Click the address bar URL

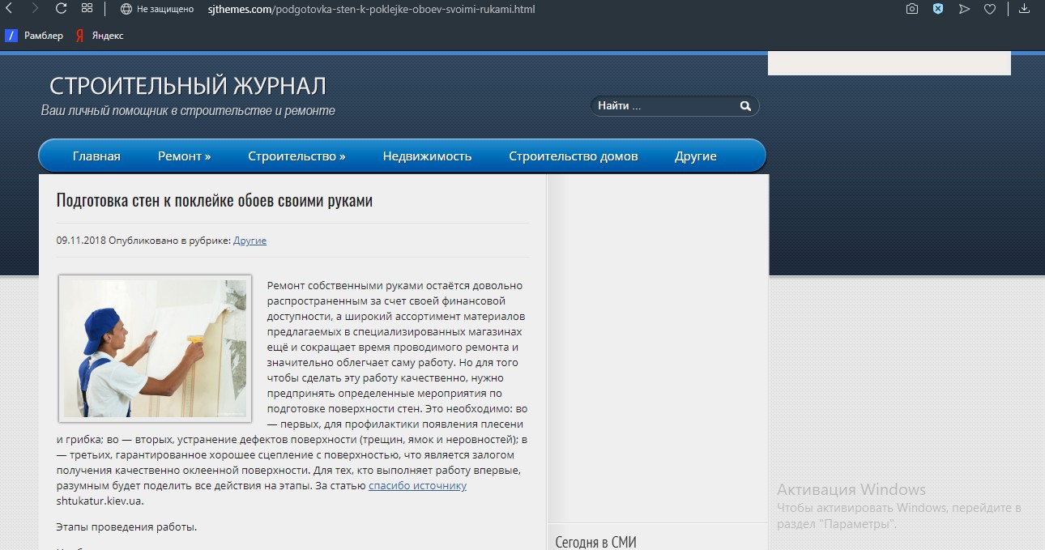[x=371, y=9]
